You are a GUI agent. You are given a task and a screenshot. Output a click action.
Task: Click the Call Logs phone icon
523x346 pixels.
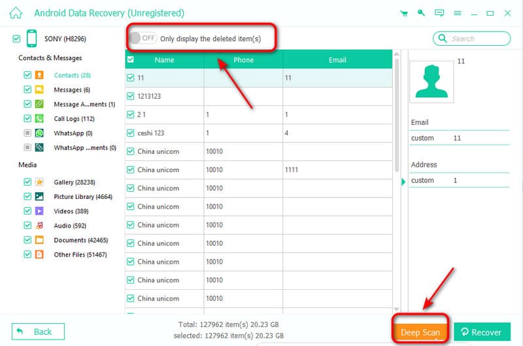pyautogui.click(x=40, y=118)
